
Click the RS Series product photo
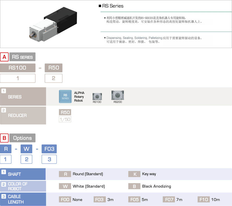53,25
